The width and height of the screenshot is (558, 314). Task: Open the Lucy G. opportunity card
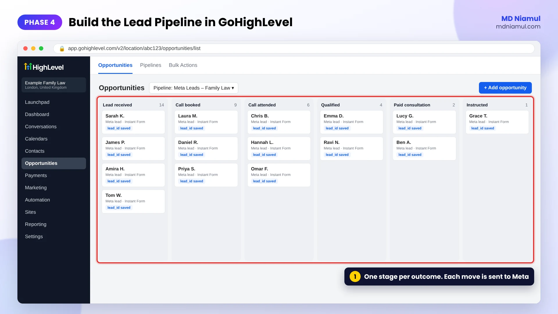coord(424,122)
